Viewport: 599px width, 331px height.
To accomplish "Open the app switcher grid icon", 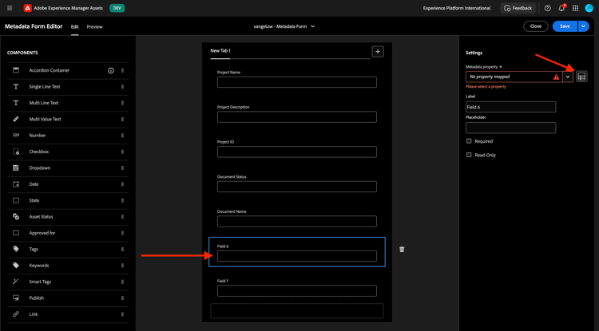I will click(575, 8).
